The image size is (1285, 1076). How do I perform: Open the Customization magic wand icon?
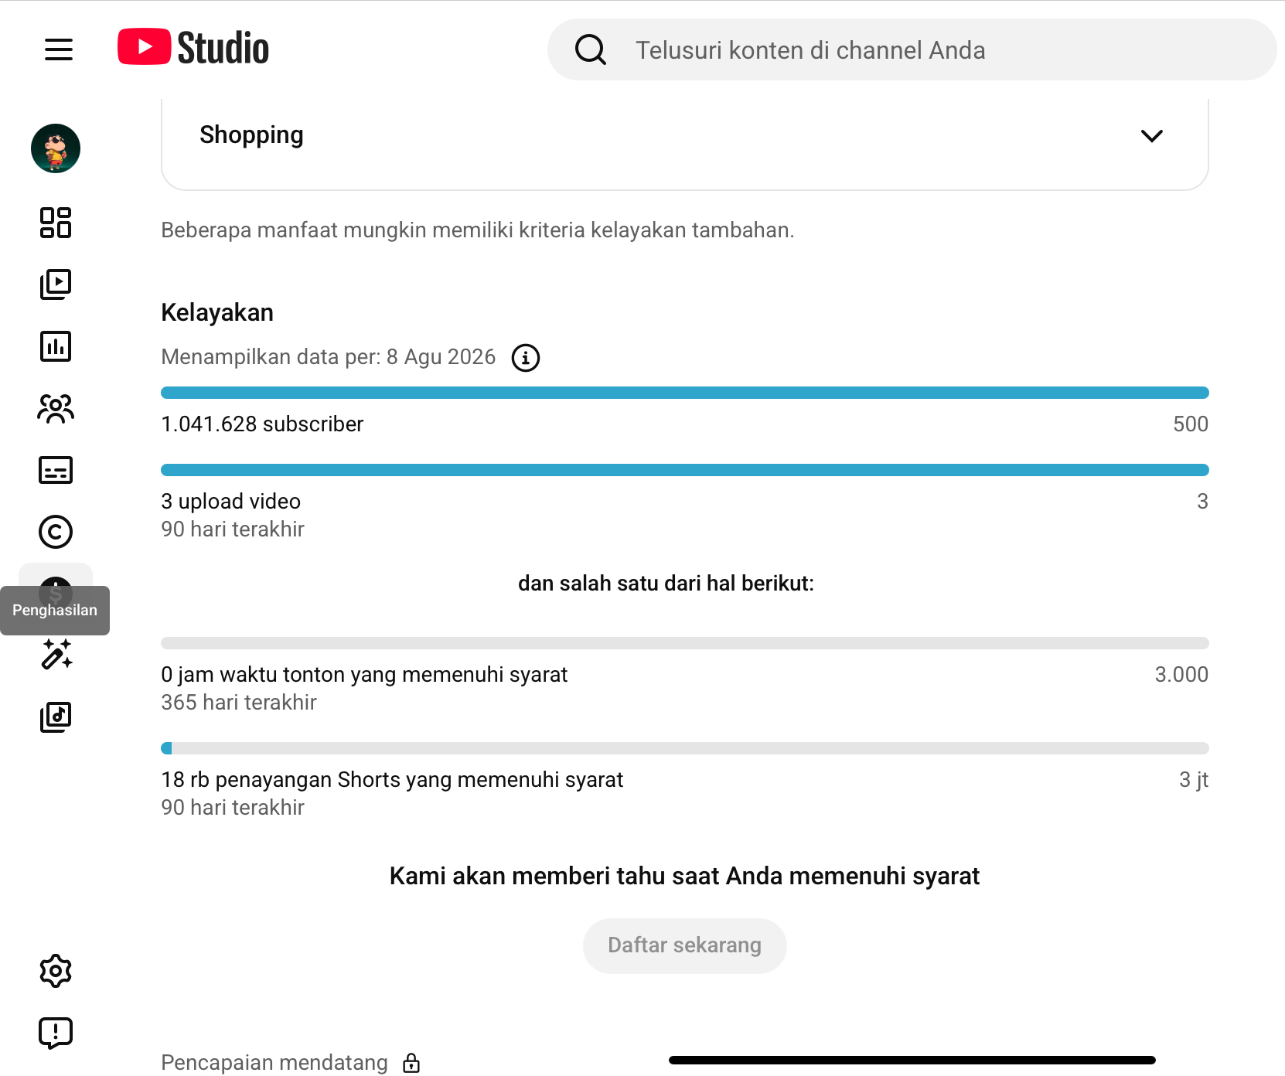pos(56,655)
